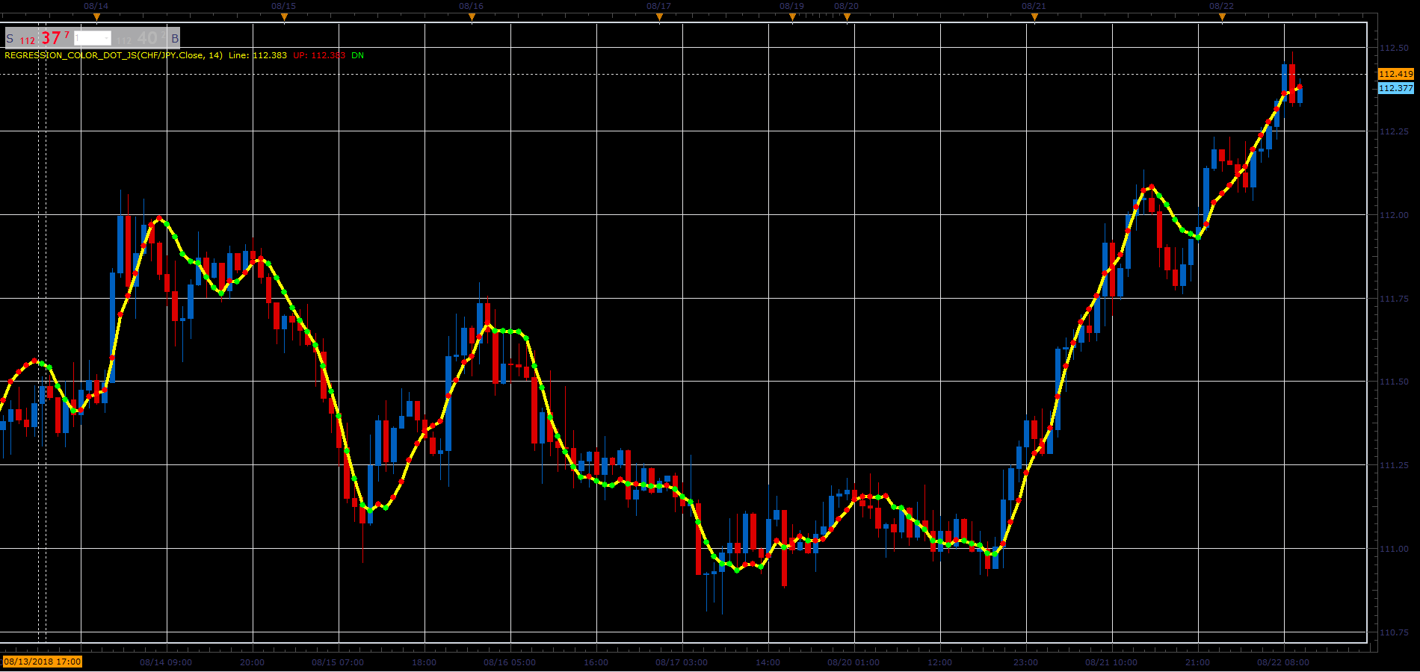Open the order quantity dropdown showing 1
The width and height of the screenshot is (1420, 672).
tap(93, 38)
